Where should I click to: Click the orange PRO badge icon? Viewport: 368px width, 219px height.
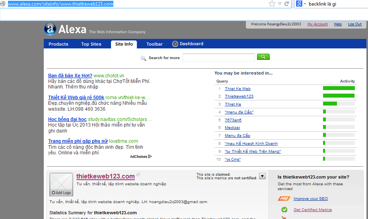click(284, 198)
